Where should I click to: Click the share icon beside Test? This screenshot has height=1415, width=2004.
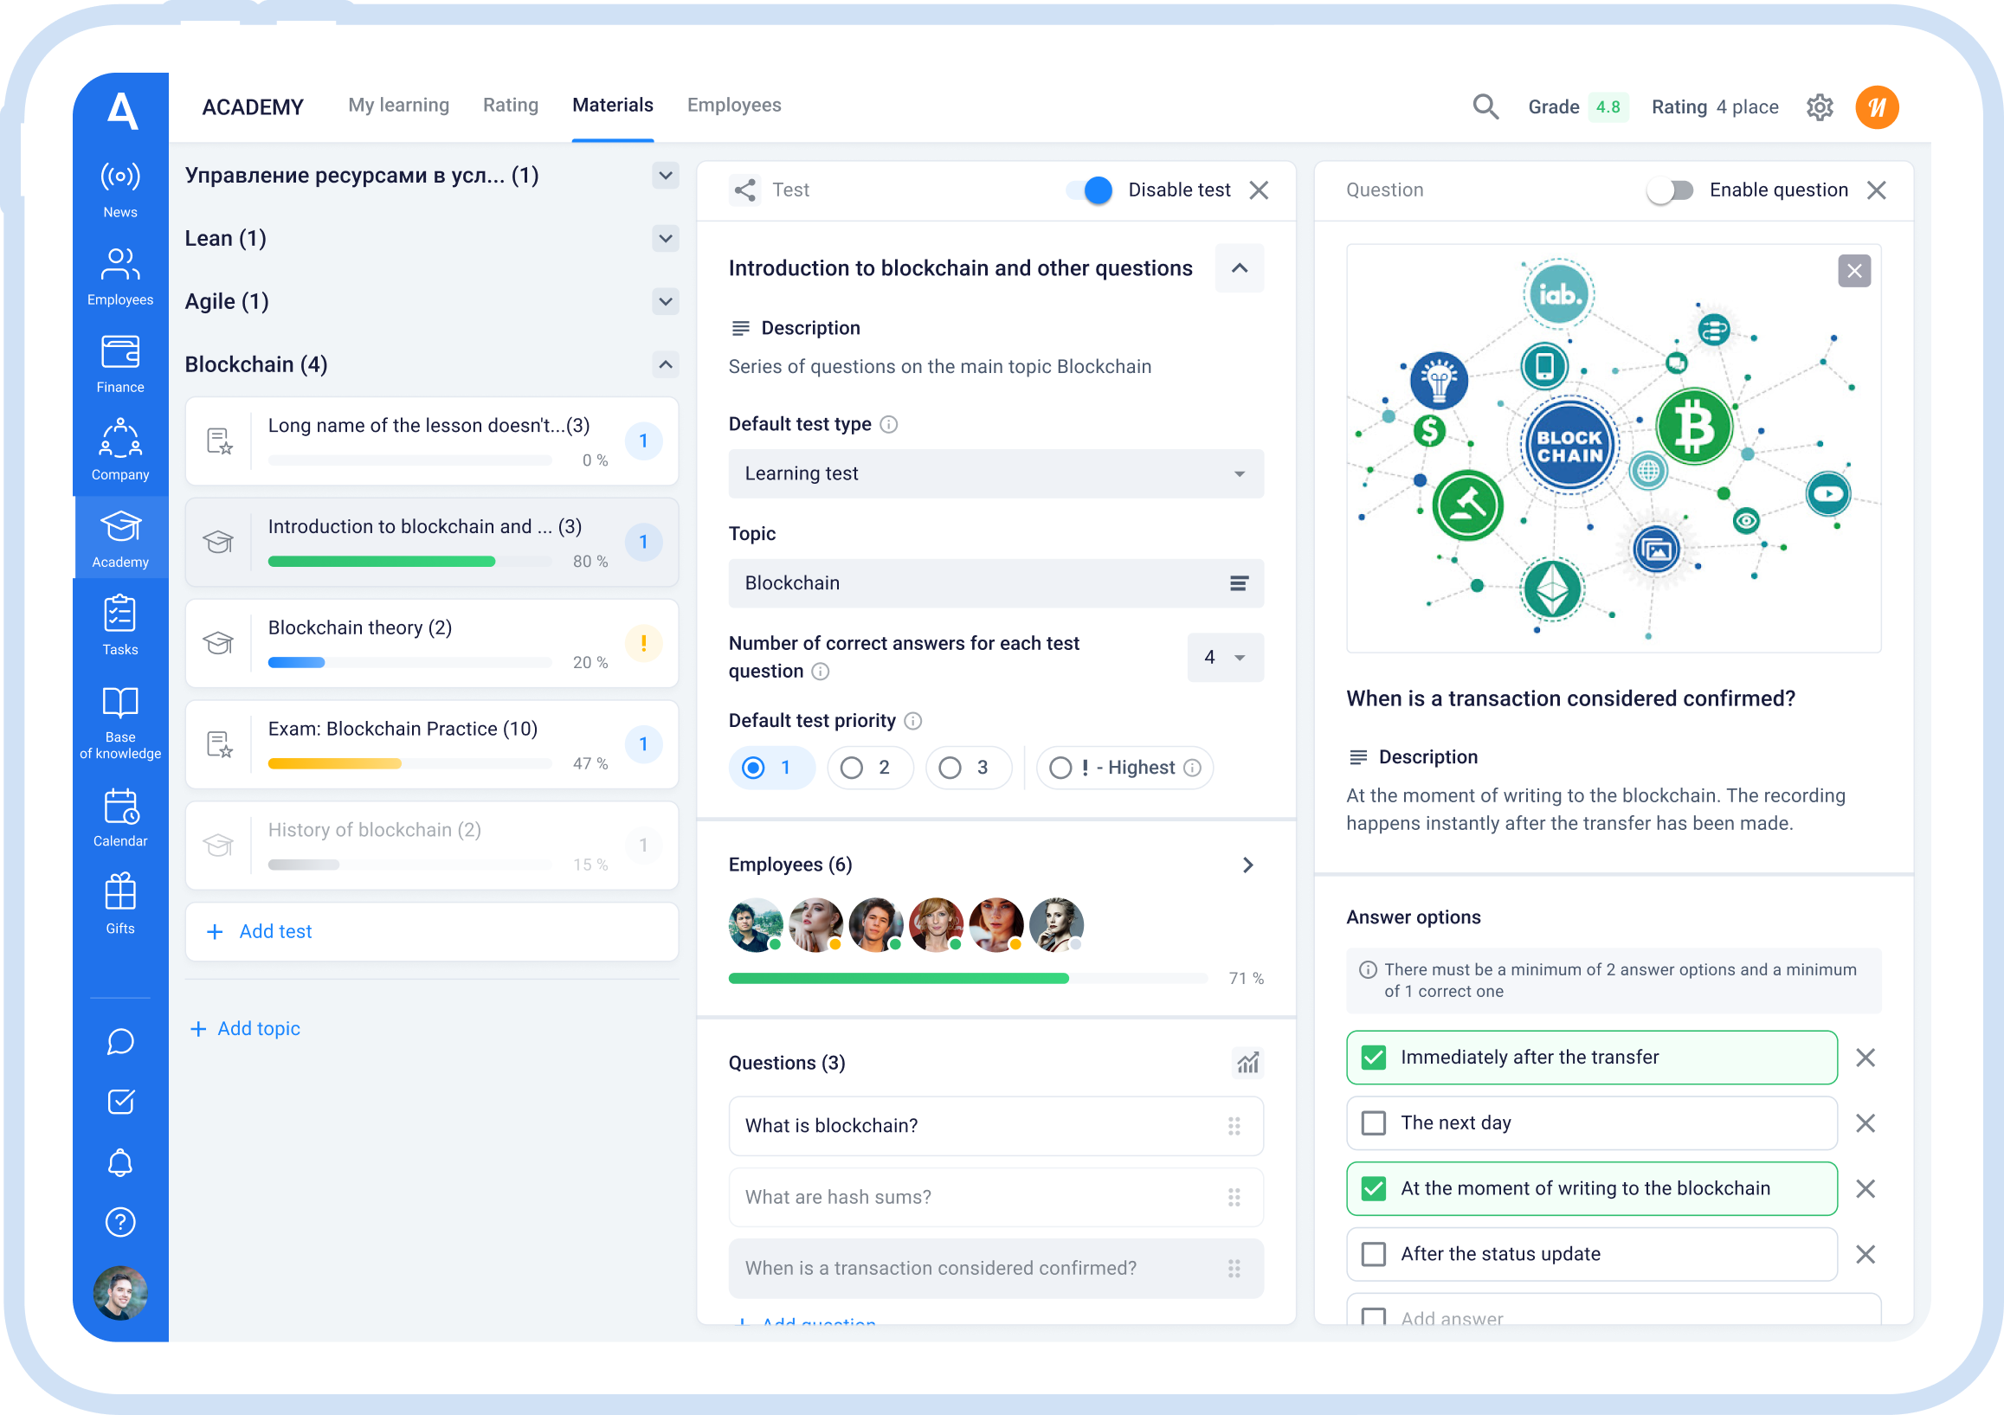[x=744, y=190]
